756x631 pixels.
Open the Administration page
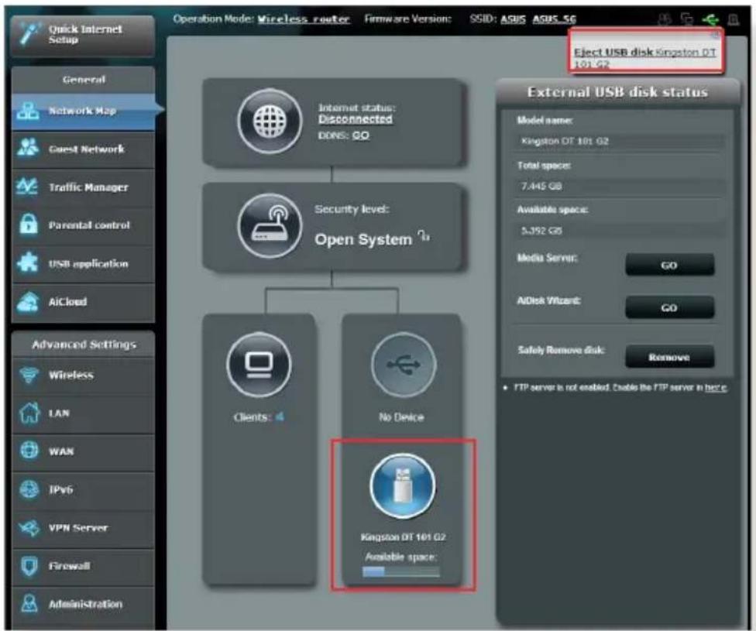point(83,604)
